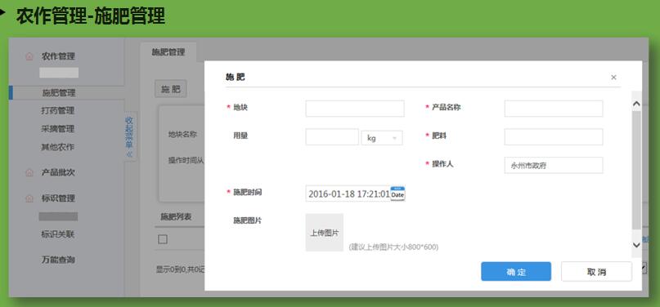Click the home icon beside 标识管理

click(x=29, y=198)
